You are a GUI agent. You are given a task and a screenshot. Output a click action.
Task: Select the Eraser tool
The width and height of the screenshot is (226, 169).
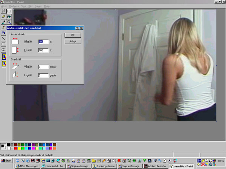tap(3, 17)
